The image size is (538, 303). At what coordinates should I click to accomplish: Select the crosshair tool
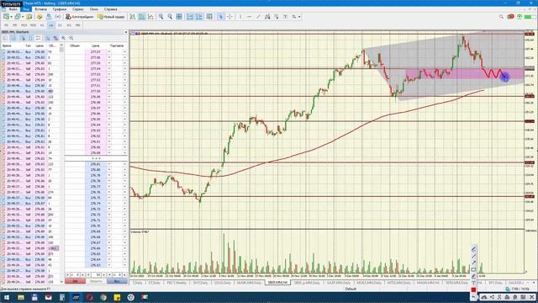click(x=229, y=17)
